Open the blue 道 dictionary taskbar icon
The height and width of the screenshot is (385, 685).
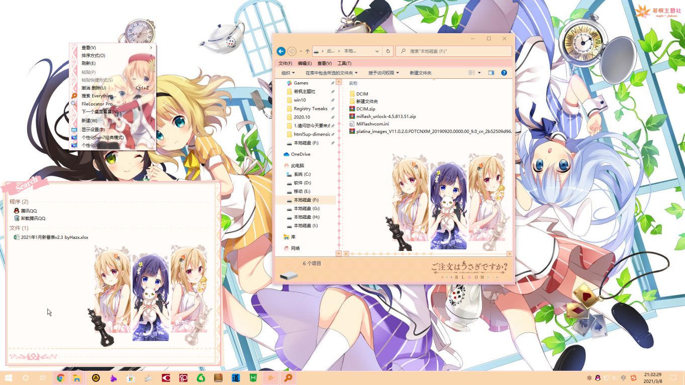tap(236, 378)
